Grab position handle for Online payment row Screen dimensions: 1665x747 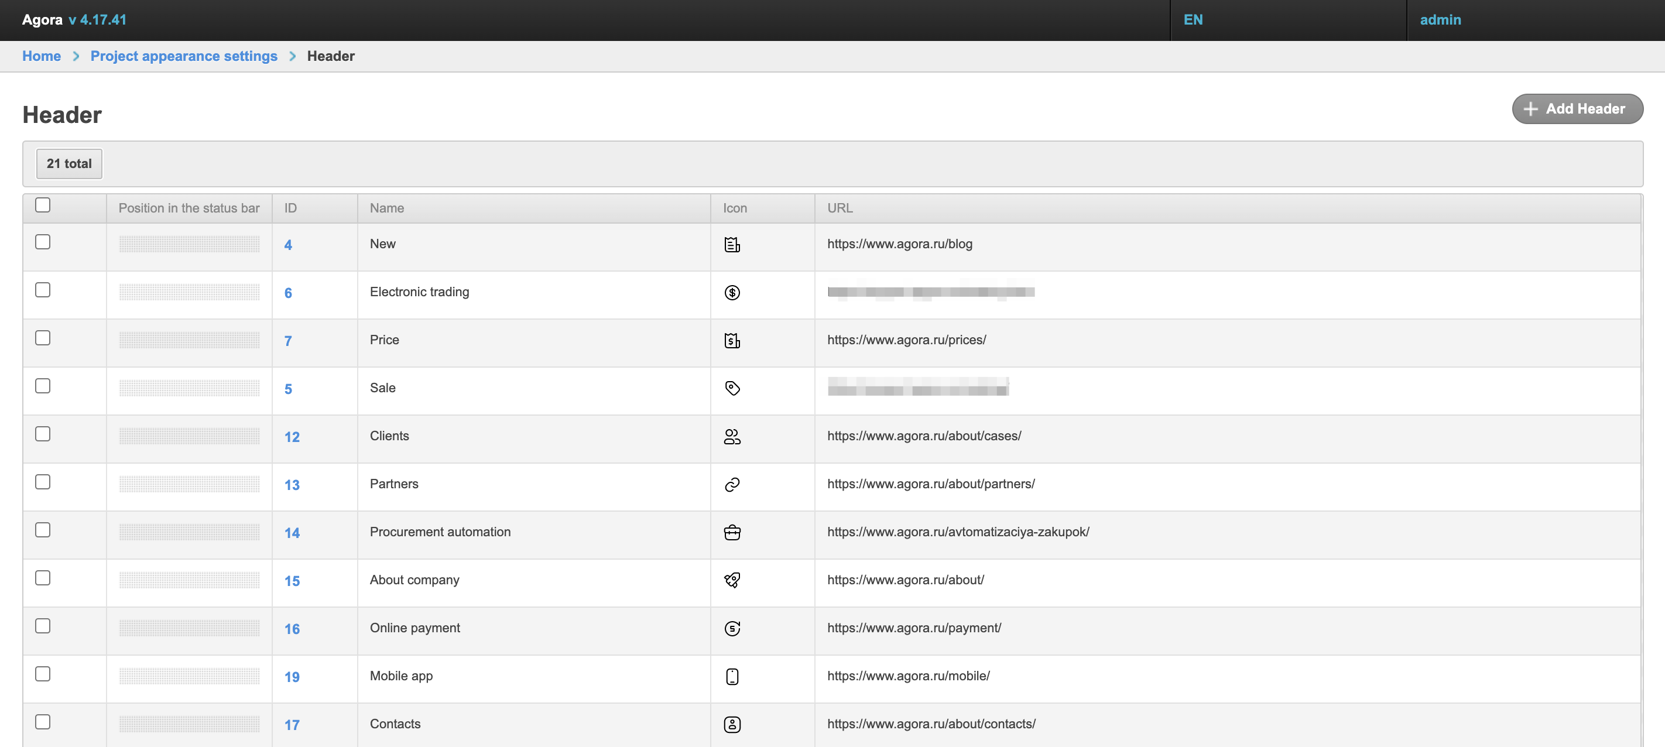coord(189,628)
